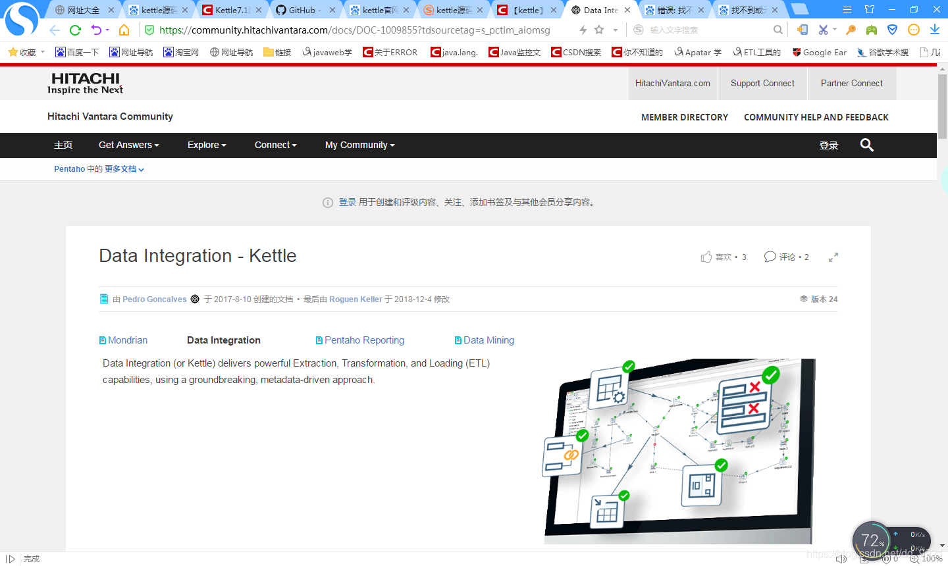Open the dropdown arrow next to bookmark star
Viewport: 948px width, 566px height.
616,30
